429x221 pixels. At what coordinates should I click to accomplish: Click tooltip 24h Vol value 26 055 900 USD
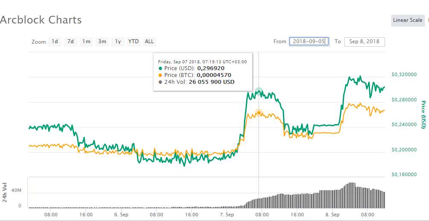[212, 82]
